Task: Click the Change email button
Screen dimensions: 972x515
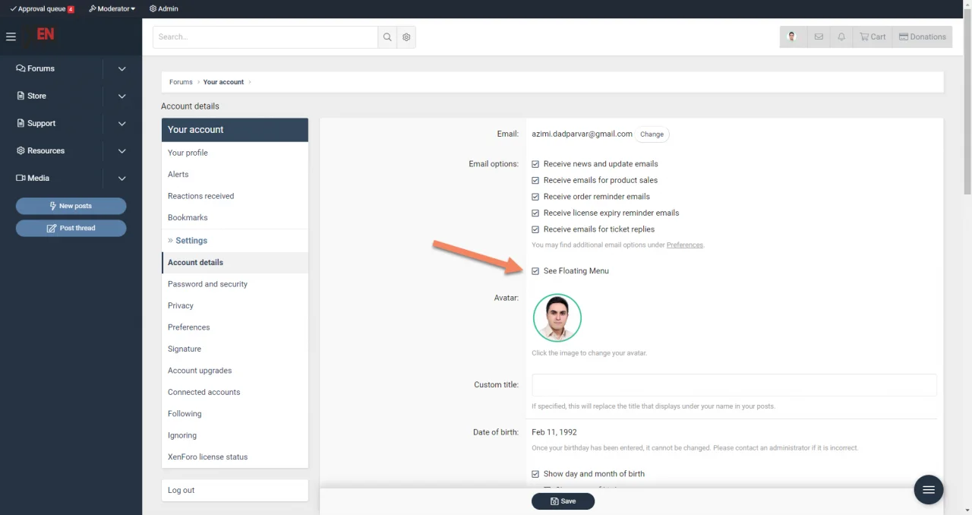Action: [652, 134]
